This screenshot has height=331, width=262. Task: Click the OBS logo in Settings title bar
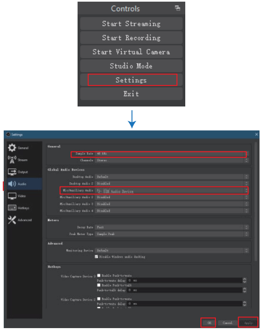coord(8,135)
